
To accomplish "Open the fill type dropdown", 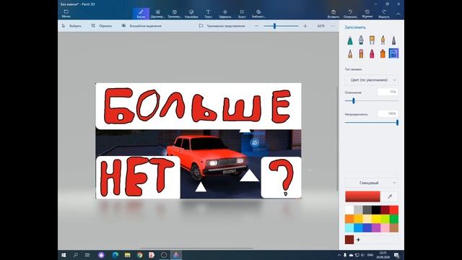I will coord(371,80).
